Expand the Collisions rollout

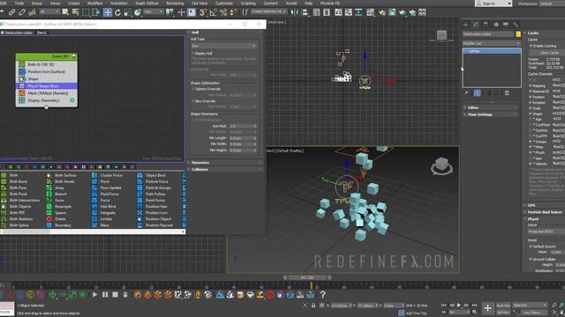(225, 169)
